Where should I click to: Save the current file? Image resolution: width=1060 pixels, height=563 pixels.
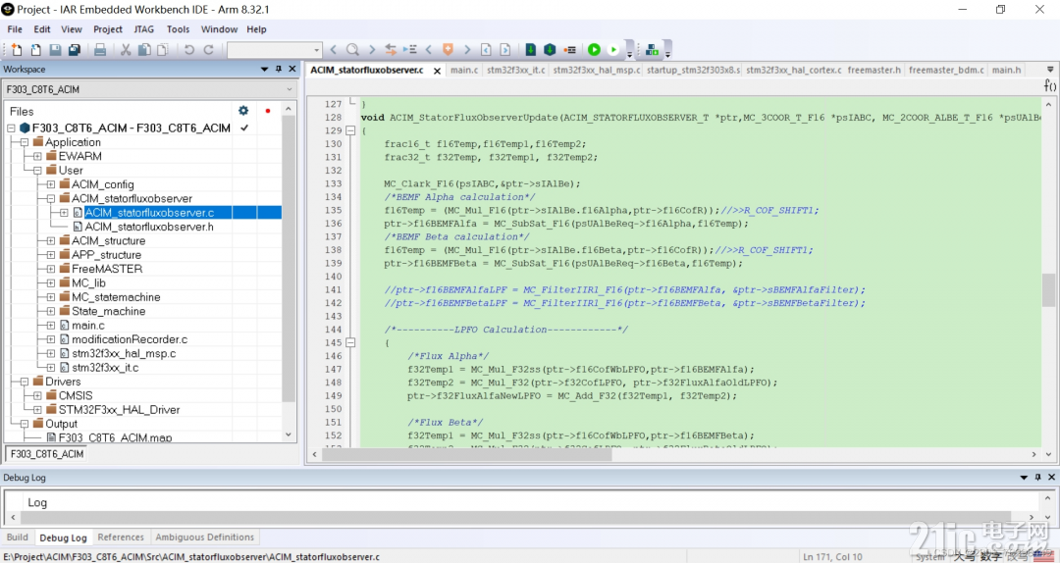(55, 49)
